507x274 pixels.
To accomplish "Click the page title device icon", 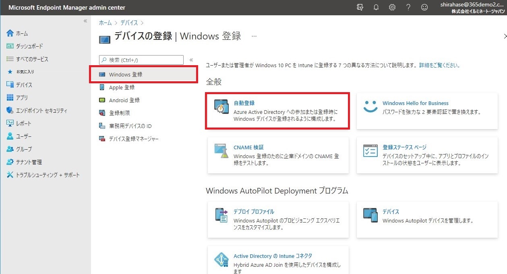I will (x=105, y=39).
